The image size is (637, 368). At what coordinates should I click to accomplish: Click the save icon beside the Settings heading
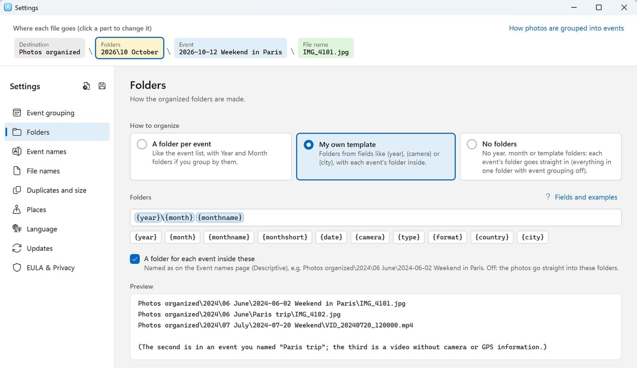click(x=102, y=86)
